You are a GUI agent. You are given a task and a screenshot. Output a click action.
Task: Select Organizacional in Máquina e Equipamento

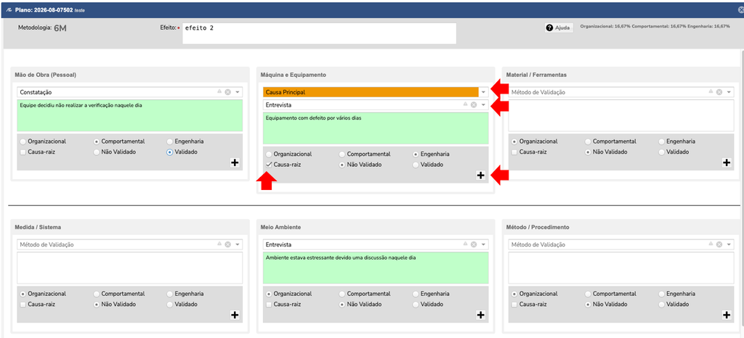(269, 154)
